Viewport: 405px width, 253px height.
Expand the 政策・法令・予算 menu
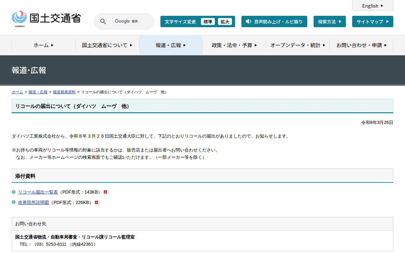click(x=234, y=45)
